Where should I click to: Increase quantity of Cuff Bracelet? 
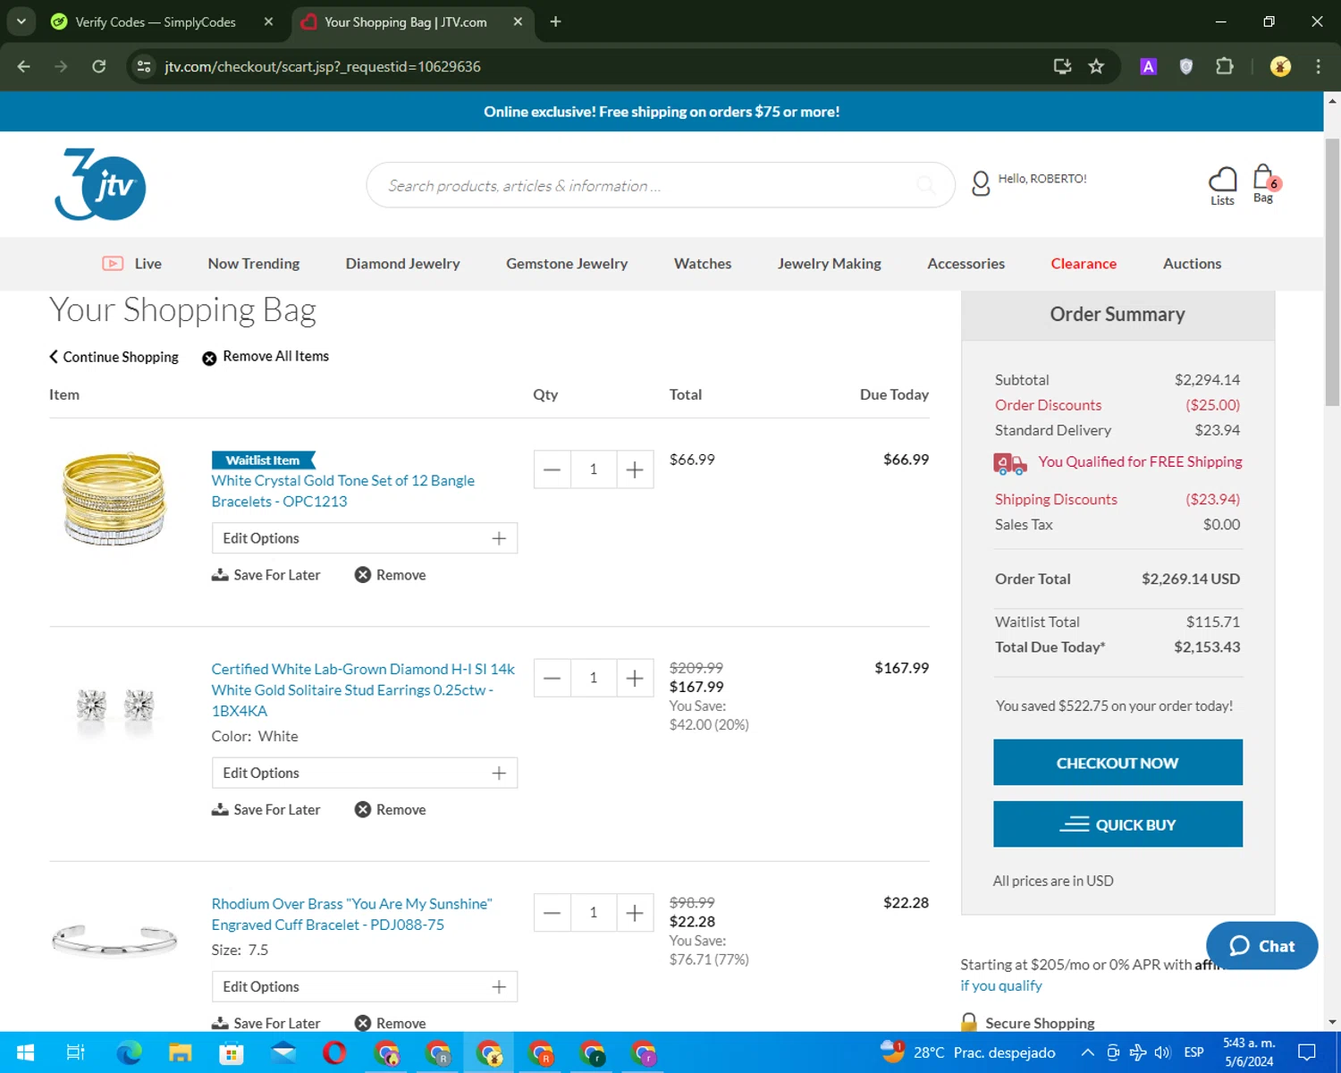635,913
